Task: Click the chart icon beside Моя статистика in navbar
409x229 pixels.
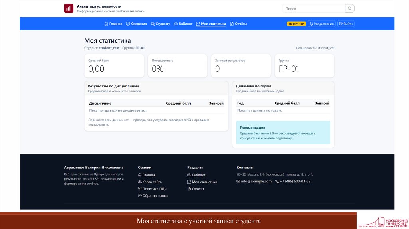Action: 198,24
